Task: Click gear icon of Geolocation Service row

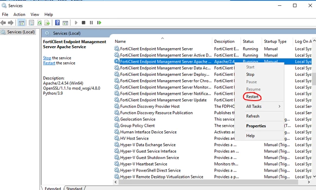Action: pos(117,119)
